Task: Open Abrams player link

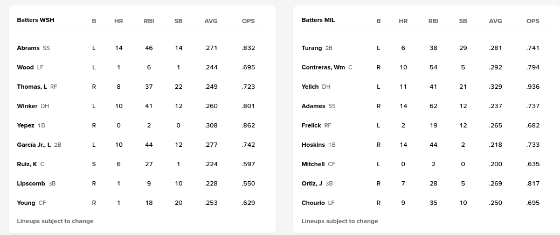Action: (29, 48)
